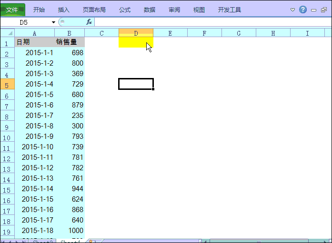Screen dimensions: 332x243
Task: Click the sales value 698
Action: (x=70, y=53)
